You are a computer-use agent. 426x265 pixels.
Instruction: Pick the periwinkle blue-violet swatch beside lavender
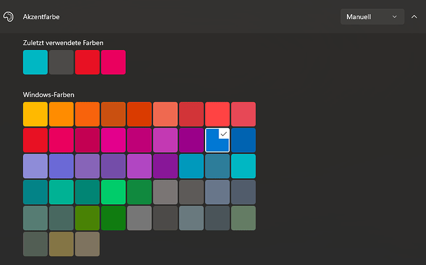pyautogui.click(x=61, y=166)
